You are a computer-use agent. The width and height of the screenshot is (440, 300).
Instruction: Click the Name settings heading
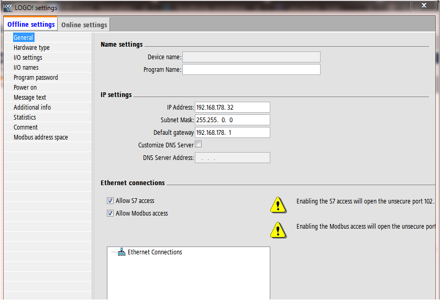(x=122, y=45)
